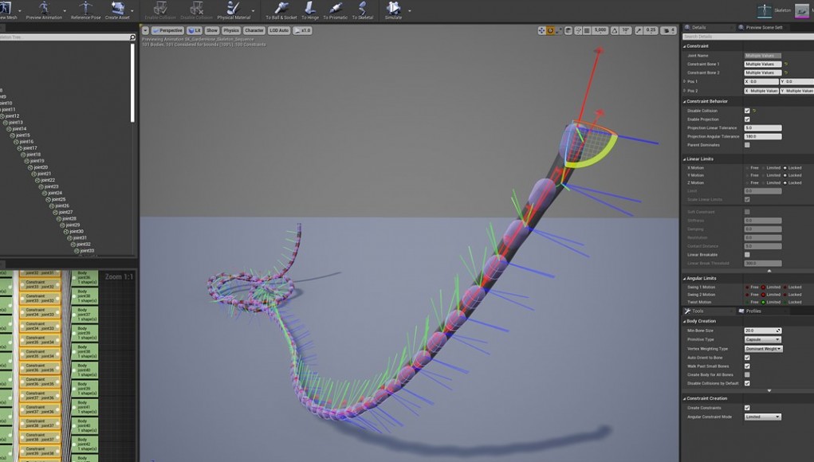
Task: Switch to the Tools tab
Action: coord(698,311)
